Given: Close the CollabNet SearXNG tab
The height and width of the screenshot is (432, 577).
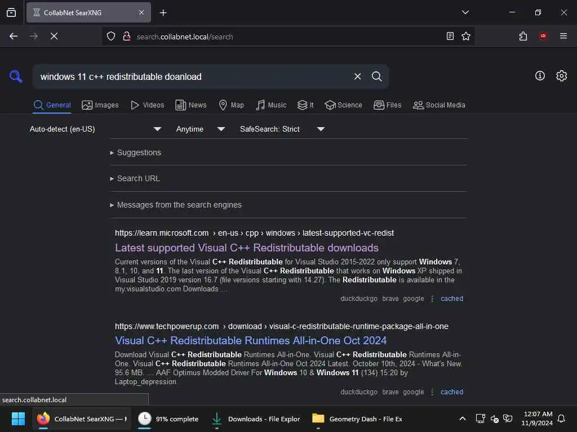Looking at the screenshot, I should 141,12.
